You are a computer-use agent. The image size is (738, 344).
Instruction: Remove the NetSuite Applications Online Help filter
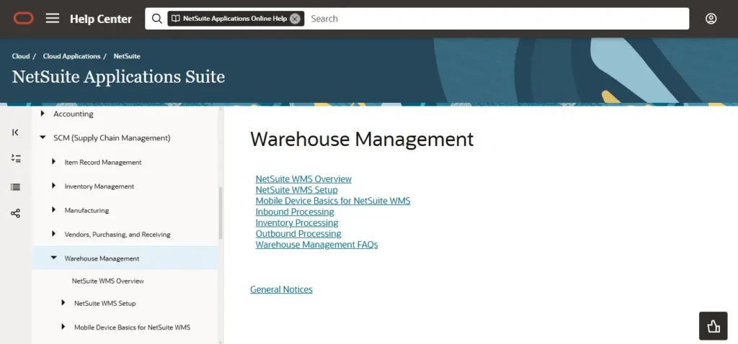point(295,19)
